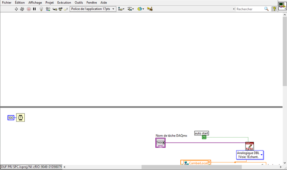Open the Outils menu

(79, 2)
